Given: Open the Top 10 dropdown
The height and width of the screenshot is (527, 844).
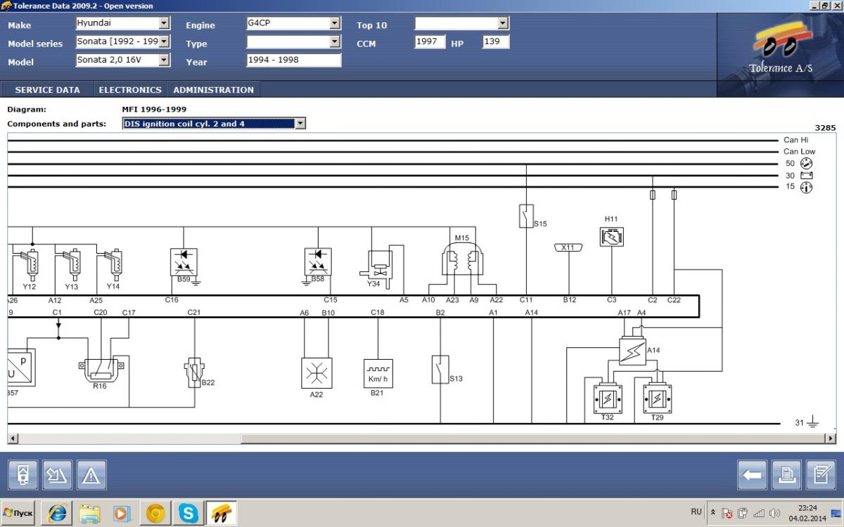Looking at the screenshot, I should pyautogui.click(x=502, y=23).
